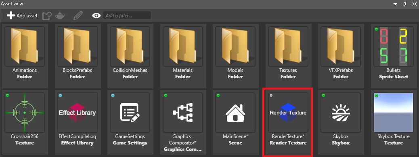Select the Materials folder icon
Image resolution: width=419 pixels, height=157 pixels.
[x=183, y=46]
